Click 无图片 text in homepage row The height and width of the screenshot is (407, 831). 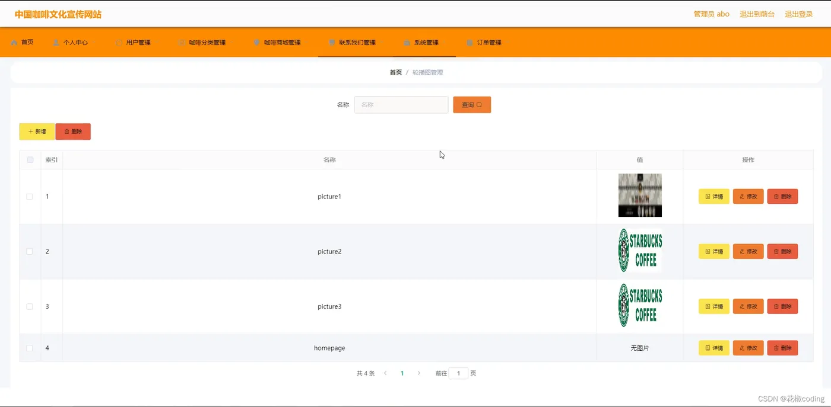coord(640,348)
